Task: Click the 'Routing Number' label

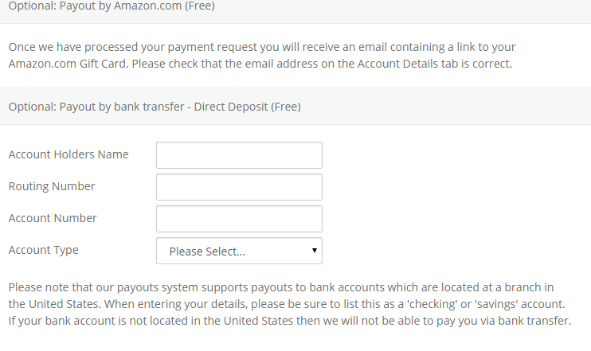Action: (x=52, y=186)
